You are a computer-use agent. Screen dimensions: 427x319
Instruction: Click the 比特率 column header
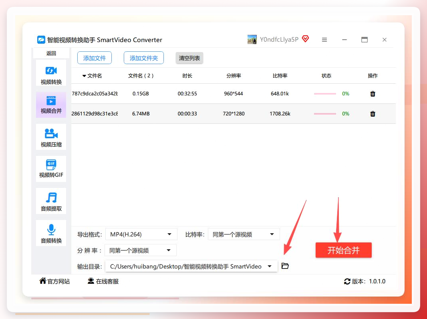pyautogui.click(x=280, y=76)
